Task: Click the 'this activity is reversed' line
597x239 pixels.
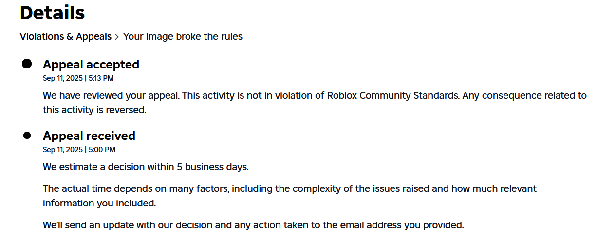Action: click(x=94, y=110)
